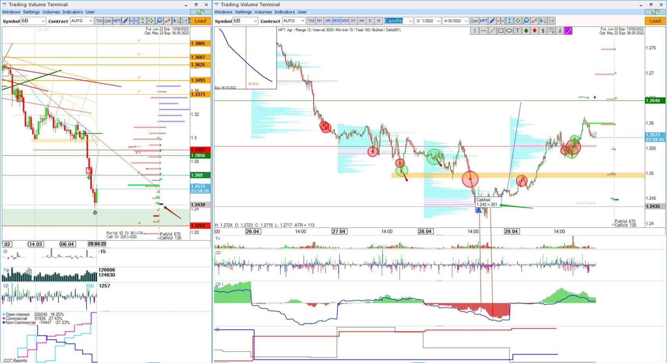Click the D daily timeframe button
This screenshot has width=667, height=363.
click(x=370, y=21)
